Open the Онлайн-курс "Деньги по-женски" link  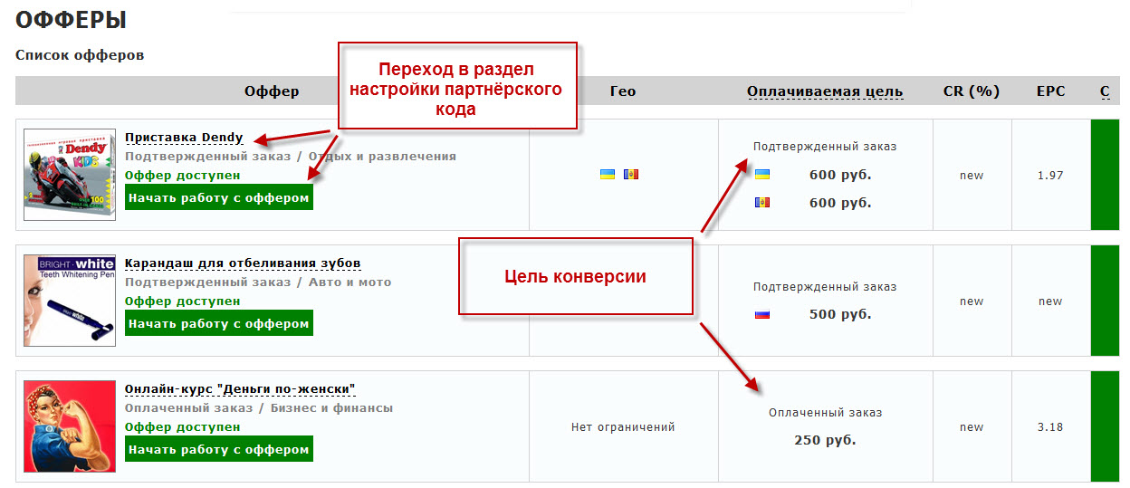240,389
